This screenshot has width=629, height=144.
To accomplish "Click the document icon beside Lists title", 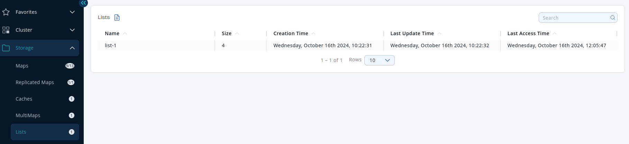I will [x=117, y=18].
